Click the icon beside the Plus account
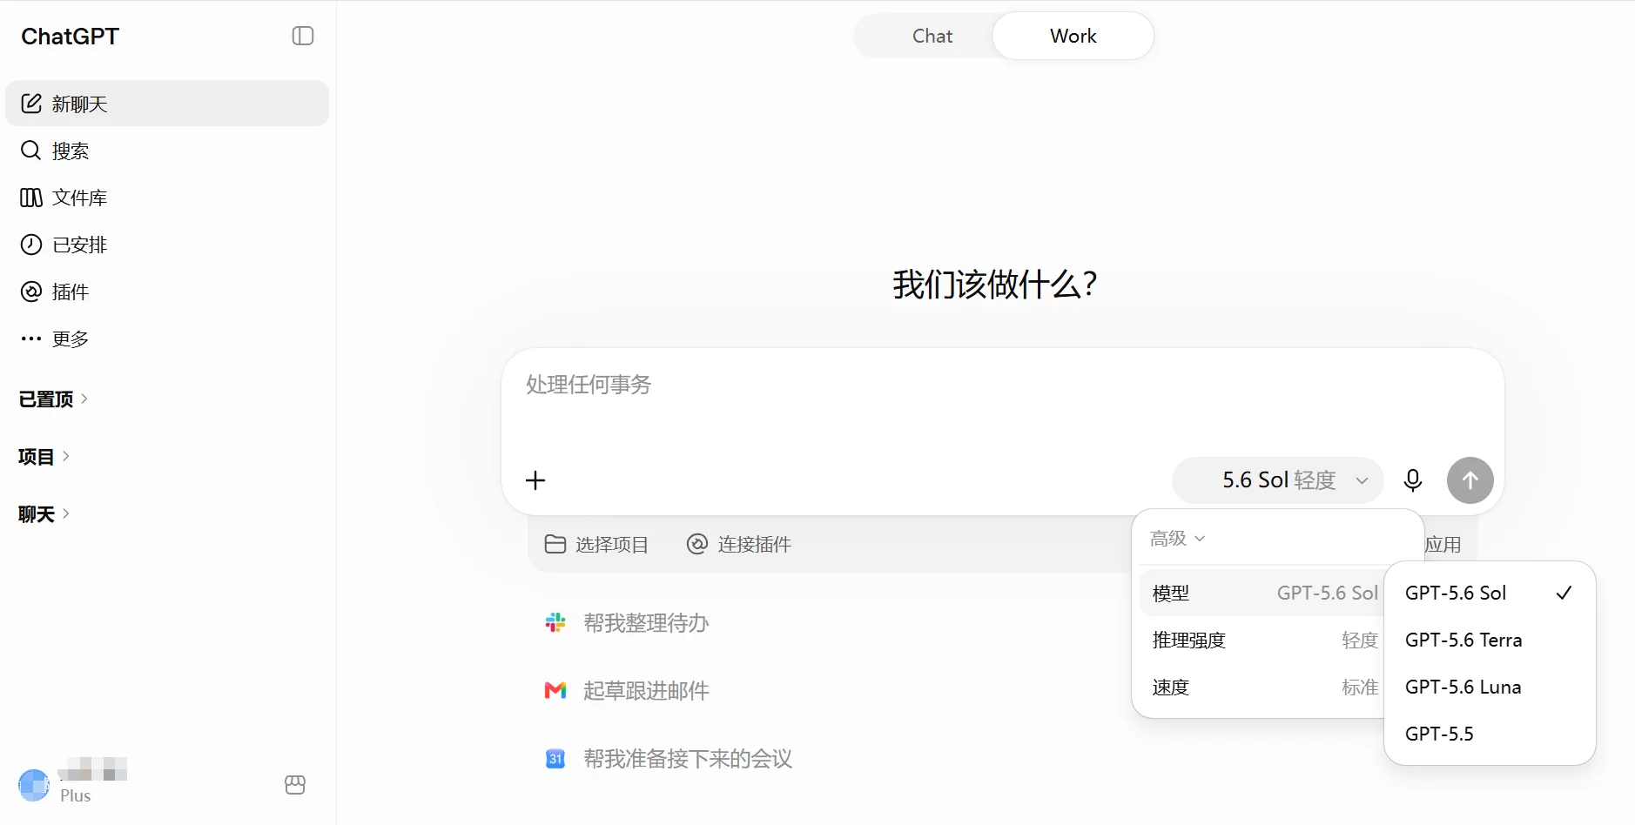 click(x=295, y=785)
